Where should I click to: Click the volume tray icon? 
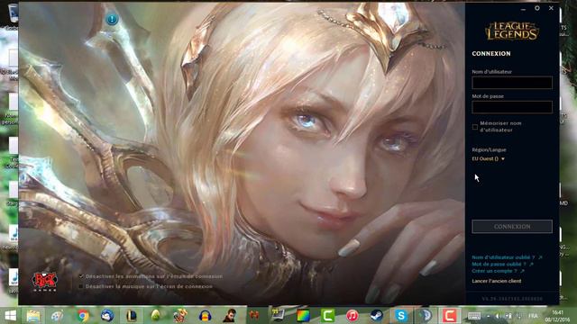(499, 316)
